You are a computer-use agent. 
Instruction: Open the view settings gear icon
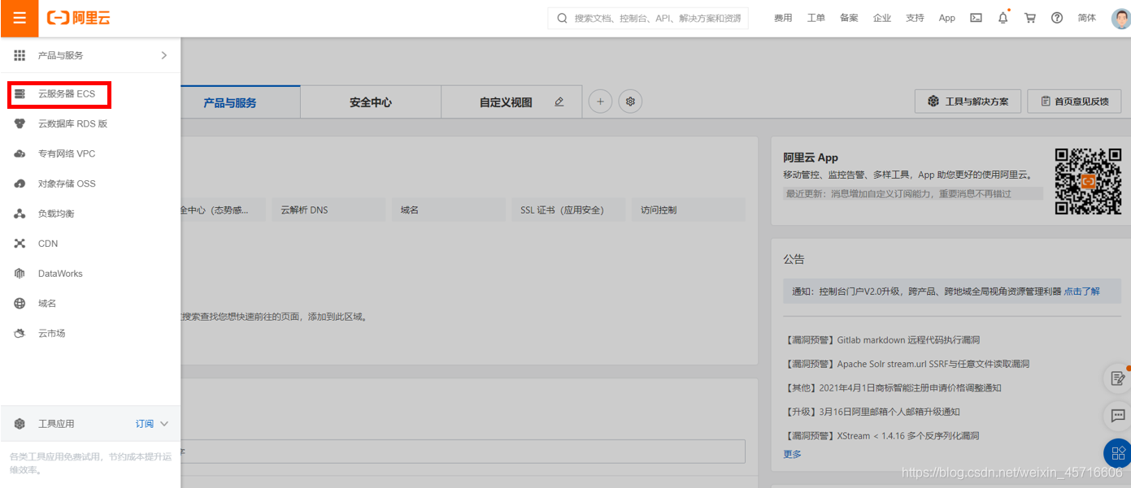[x=630, y=101]
